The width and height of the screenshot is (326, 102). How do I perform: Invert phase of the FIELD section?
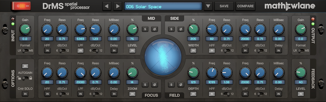tap(181, 84)
